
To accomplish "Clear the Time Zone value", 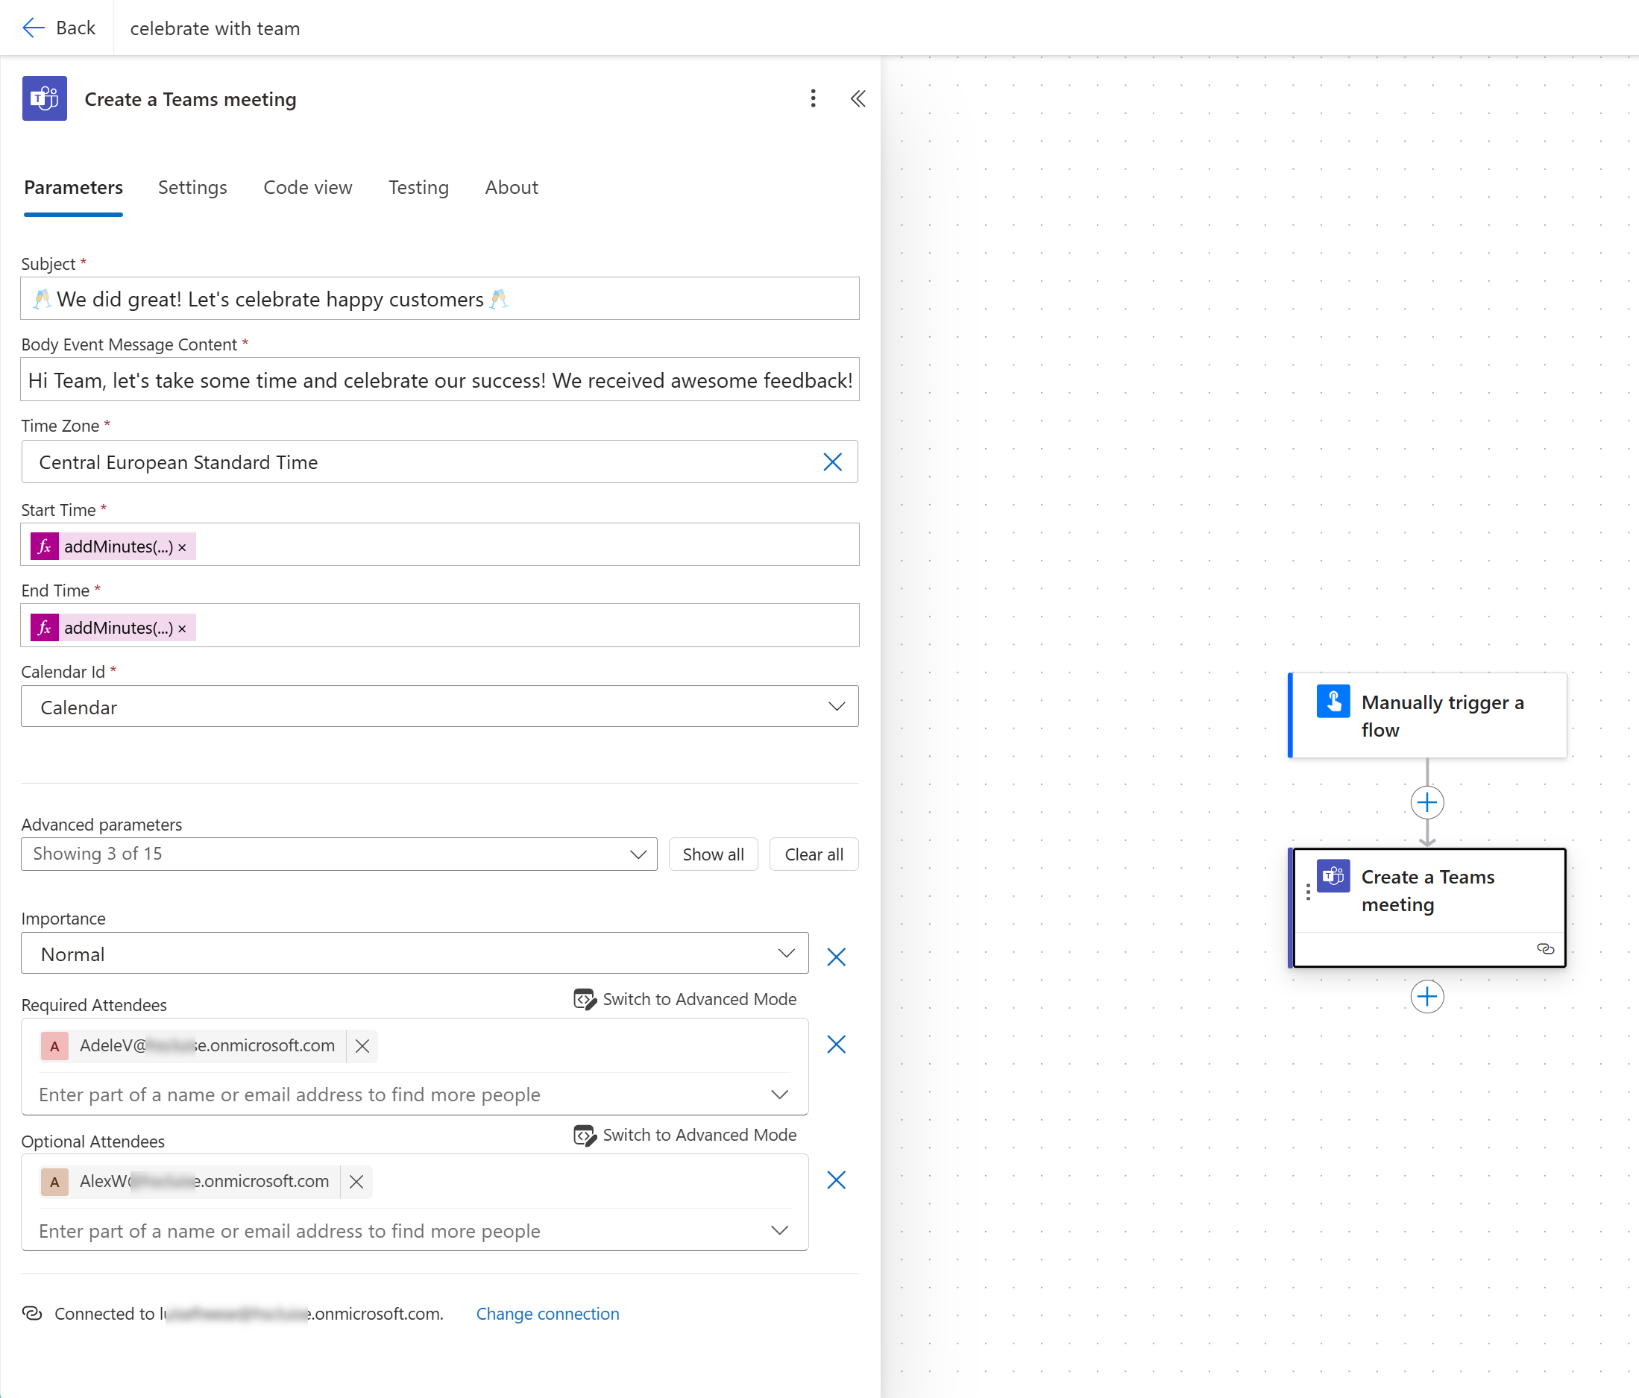I will tap(832, 462).
